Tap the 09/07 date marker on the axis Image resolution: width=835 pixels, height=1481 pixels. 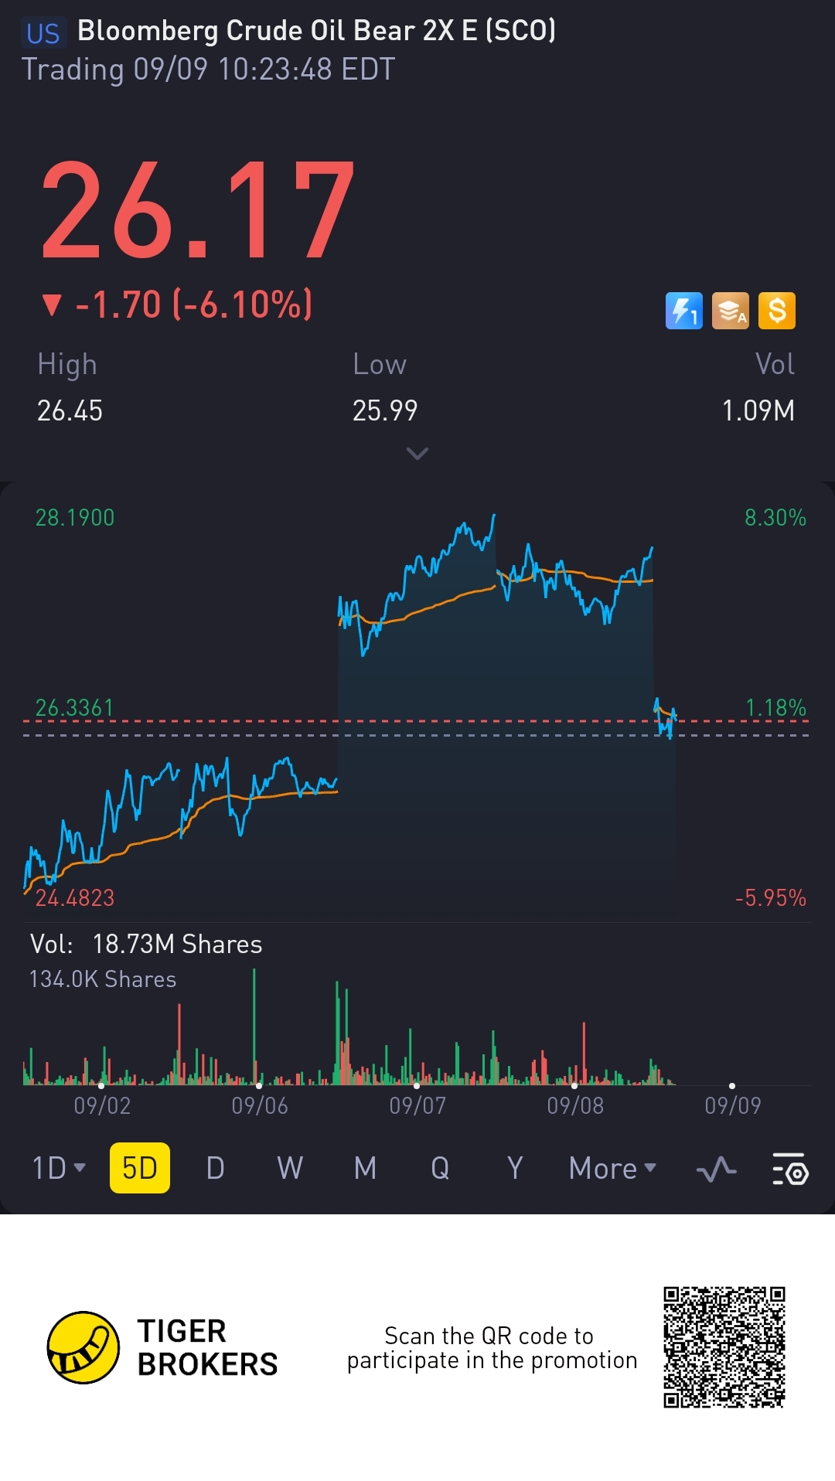417,1105
